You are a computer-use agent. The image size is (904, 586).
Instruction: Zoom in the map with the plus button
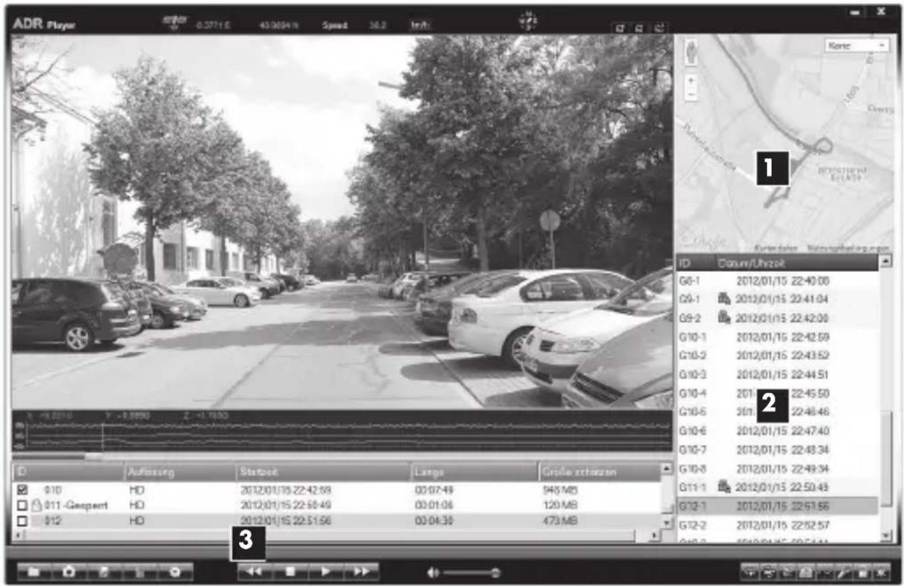point(692,79)
